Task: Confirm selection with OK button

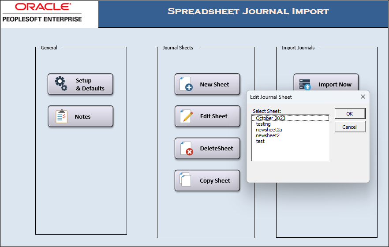Action: click(x=350, y=114)
